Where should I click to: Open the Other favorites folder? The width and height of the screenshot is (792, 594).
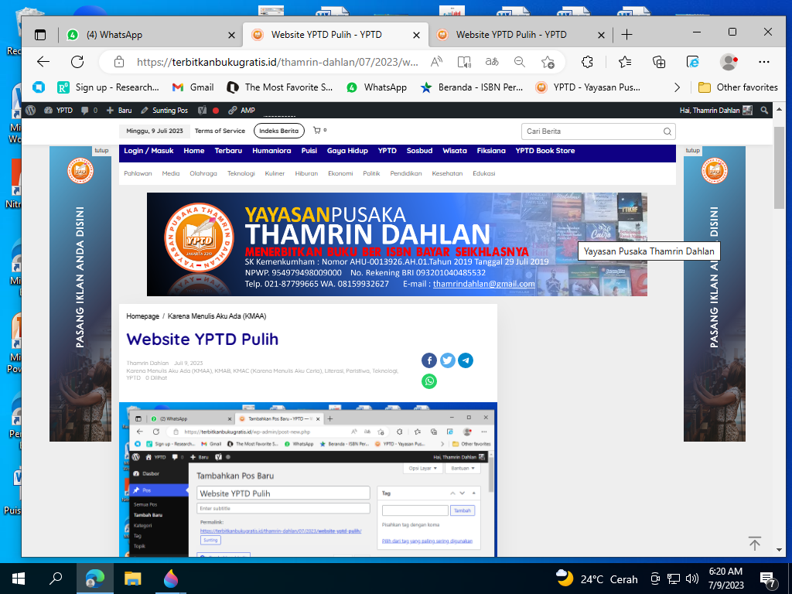[x=738, y=87]
